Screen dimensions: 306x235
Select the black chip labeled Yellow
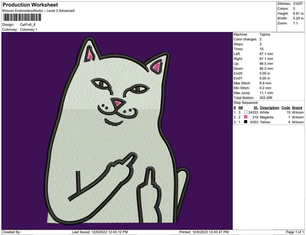point(246,122)
